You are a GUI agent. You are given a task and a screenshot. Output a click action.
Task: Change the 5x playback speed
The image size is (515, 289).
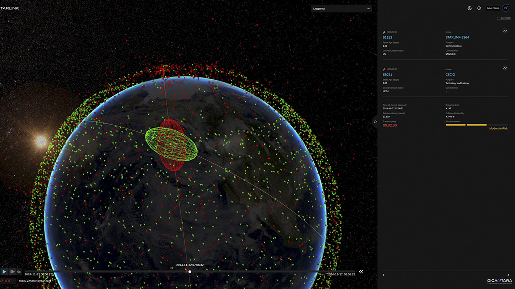(19, 272)
